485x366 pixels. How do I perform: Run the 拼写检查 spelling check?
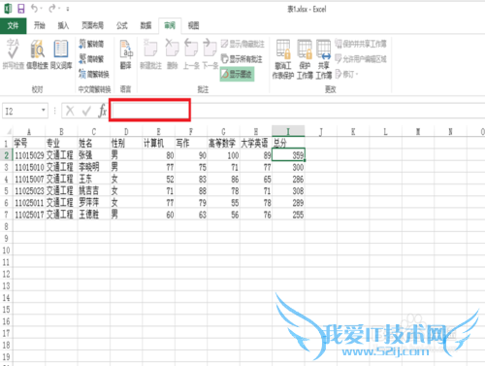click(14, 54)
